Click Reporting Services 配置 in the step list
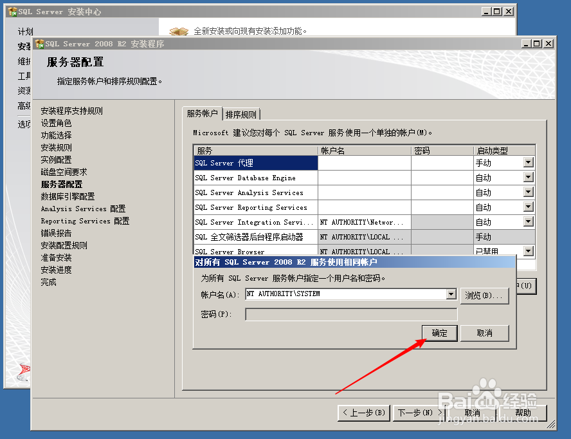 coord(85,221)
